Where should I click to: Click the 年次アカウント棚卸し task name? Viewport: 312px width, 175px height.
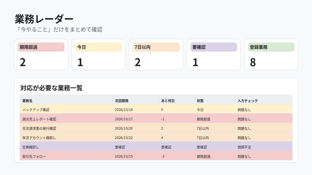pos(39,138)
